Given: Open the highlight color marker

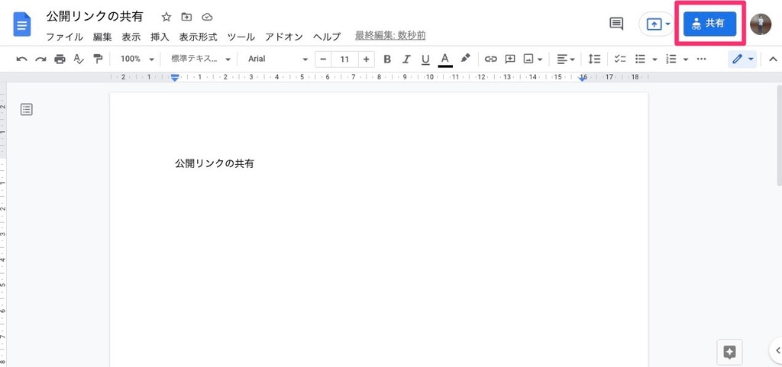Looking at the screenshot, I should 465,59.
